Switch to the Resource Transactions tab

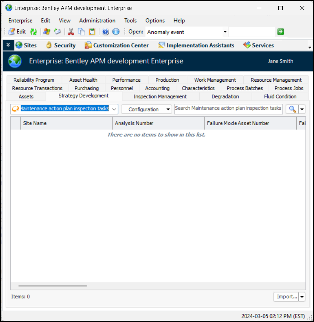coord(37,88)
